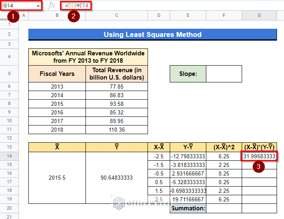This screenshot has height=219, width=284.
Task: Click the fx function icon
Action: tap(51, 5)
